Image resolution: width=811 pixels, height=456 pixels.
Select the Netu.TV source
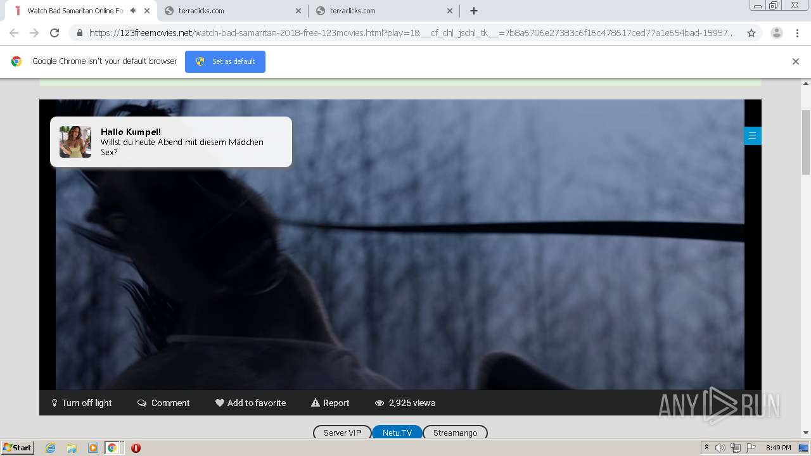click(397, 433)
